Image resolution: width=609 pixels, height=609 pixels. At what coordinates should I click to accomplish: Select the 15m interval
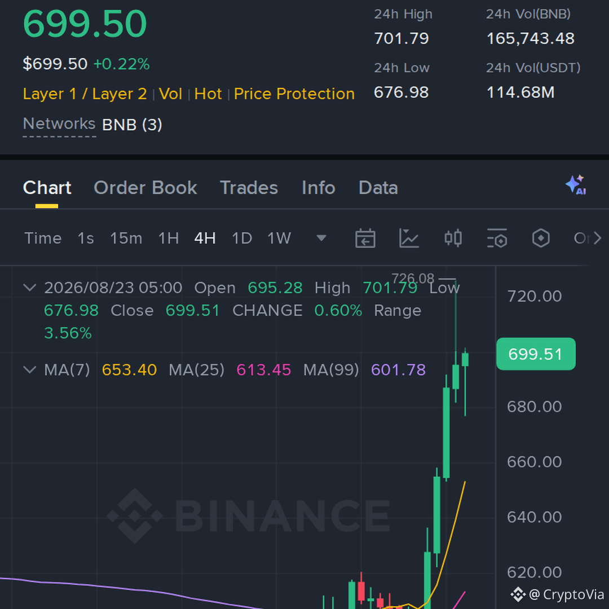tap(126, 238)
